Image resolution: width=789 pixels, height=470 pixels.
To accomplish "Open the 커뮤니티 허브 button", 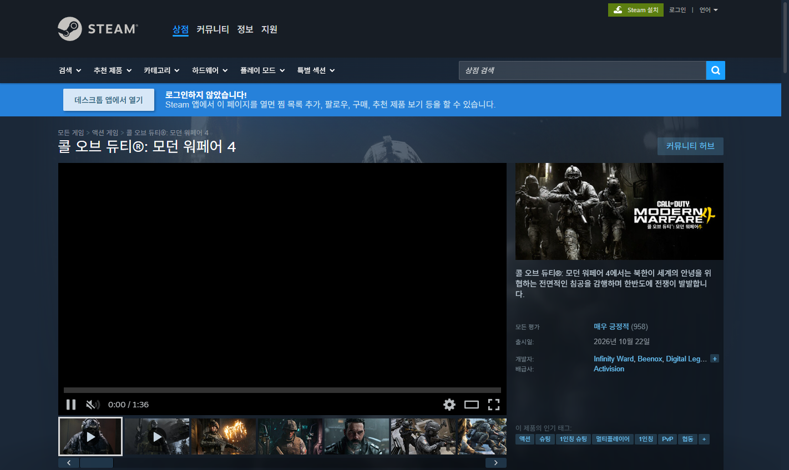I will (x=690, y=146).
